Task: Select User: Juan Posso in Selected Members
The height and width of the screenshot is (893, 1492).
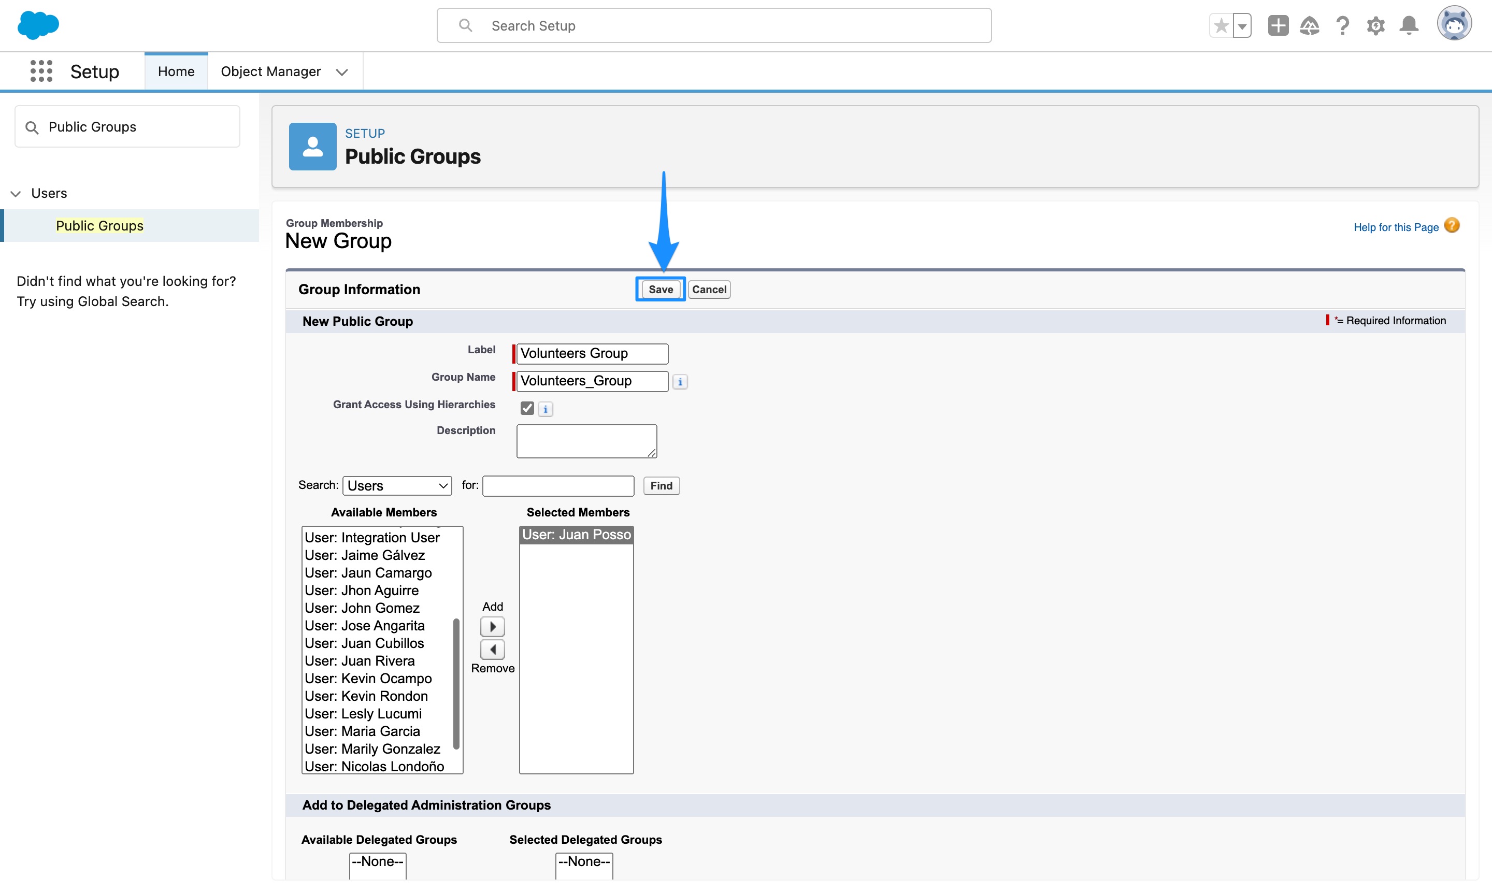Action: pos(576,535)
